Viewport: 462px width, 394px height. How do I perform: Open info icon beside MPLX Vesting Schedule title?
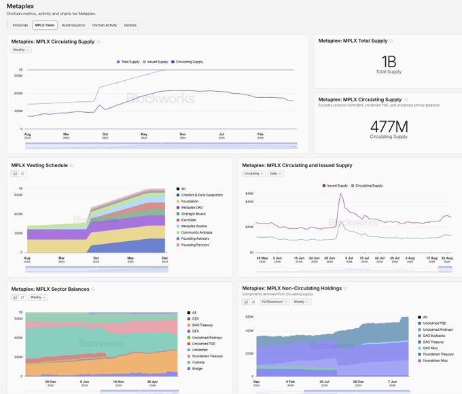[71, 165]
